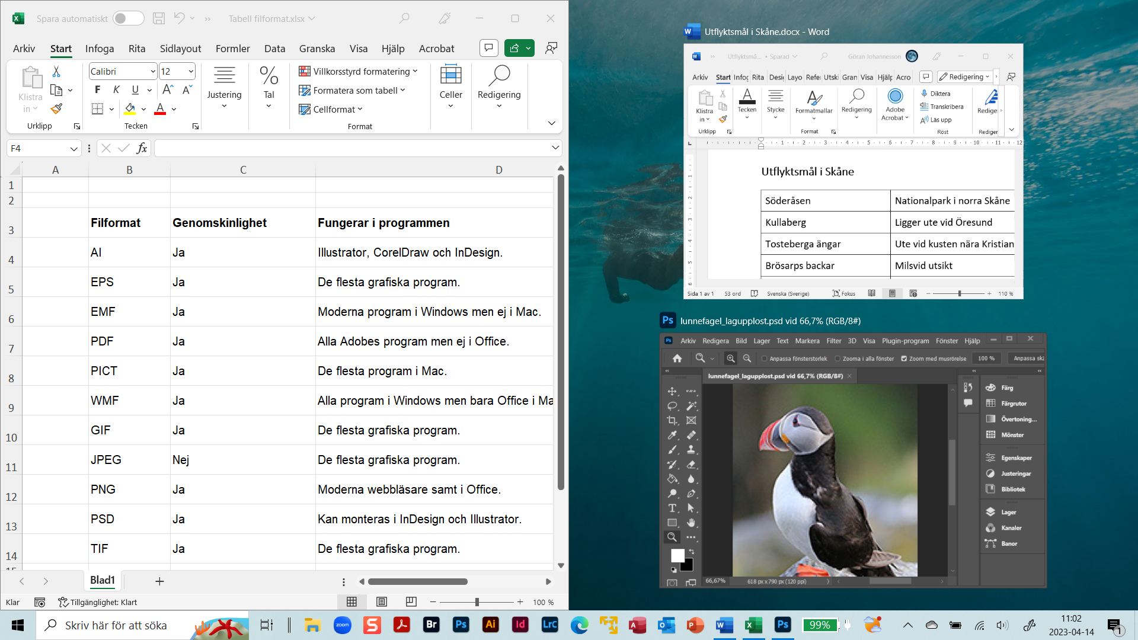
Task: Click the bold F button in Excel
Action: pos(97,89)
